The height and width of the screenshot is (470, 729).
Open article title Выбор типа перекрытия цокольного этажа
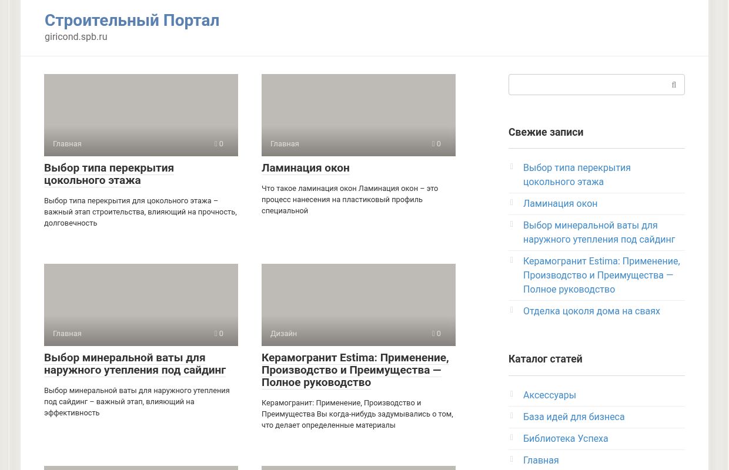pyautogui.click(x=109, y=174)
